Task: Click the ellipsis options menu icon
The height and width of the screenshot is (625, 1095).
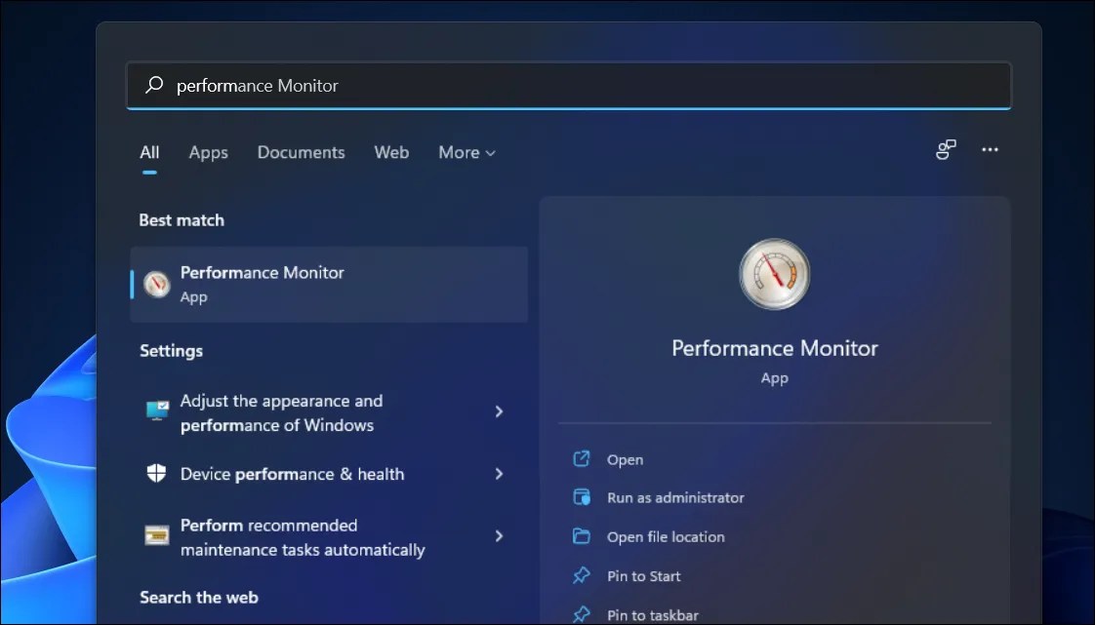Action: tap(990, 149)
